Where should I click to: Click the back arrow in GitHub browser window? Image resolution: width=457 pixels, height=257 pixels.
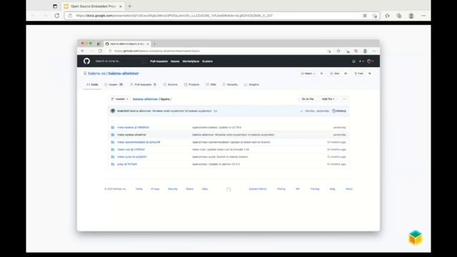83,51
